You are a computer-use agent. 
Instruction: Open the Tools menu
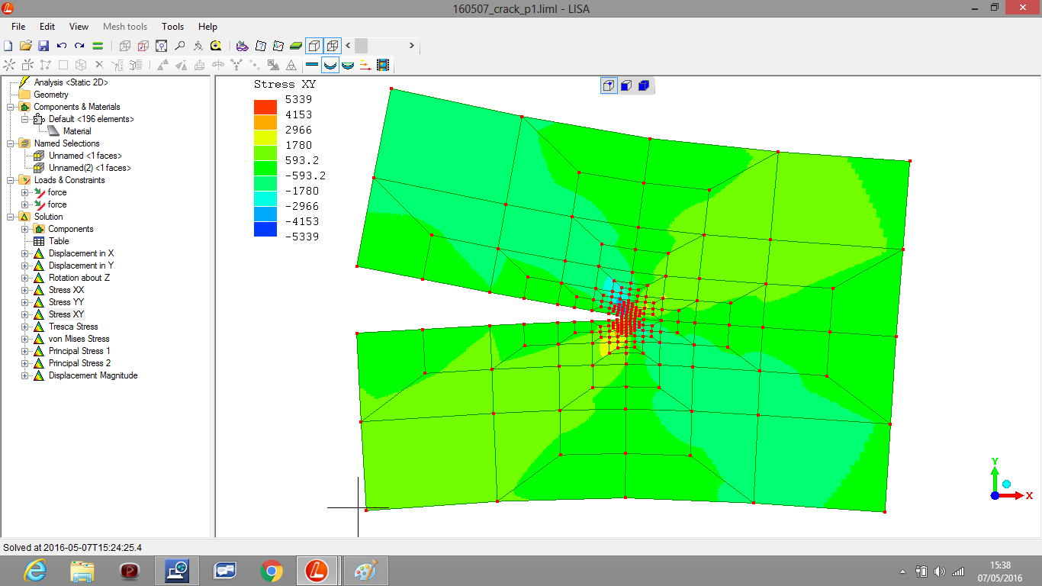pyautogui.click(x=173, y=27)
